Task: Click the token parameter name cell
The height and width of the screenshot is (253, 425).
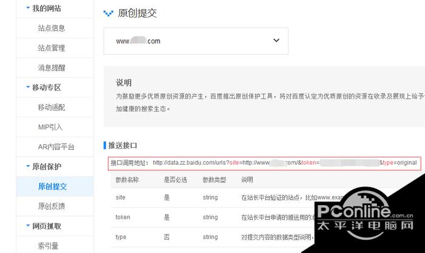Action: pyautogui.click(x=123, y=217)
